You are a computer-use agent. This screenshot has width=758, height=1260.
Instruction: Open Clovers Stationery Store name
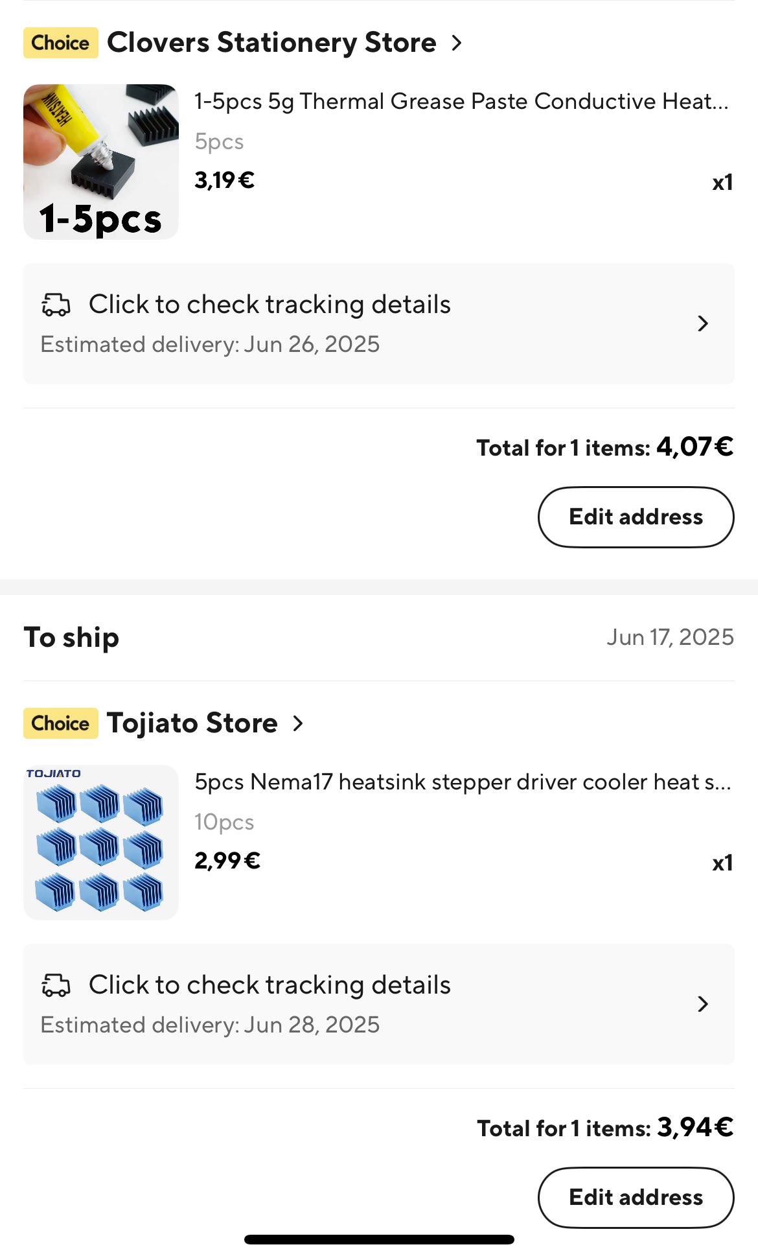click(x=271, y=43)
